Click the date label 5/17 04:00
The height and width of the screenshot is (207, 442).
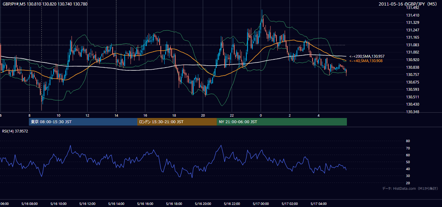pyautogui.click(x=319, y=204)
